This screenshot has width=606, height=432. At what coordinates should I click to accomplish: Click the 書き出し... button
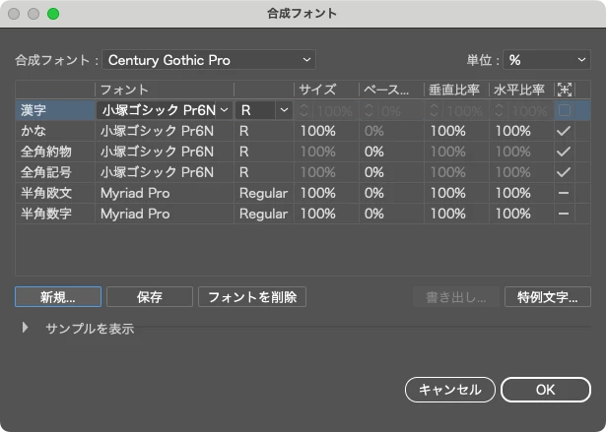(x=455, y=297)
